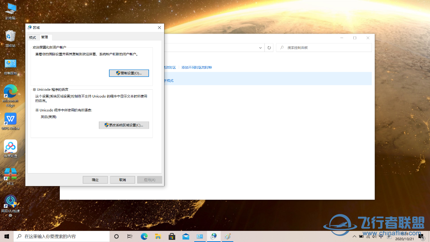Close the 区域 dialog window
This screenshot has width=430, height=242.
[159, 28]
